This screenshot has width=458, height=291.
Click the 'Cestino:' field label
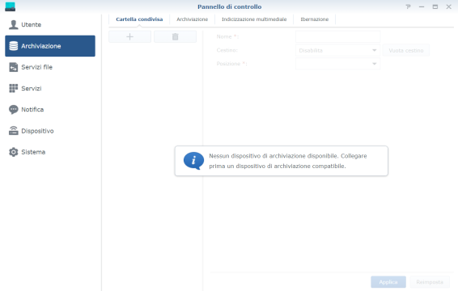(x=227, y=50)
